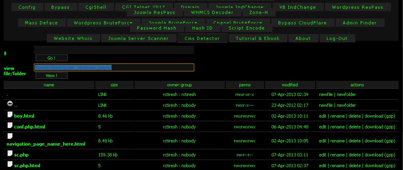Click the Go ! button
Viewport: 403px width, 170px height.
(51, 58)
